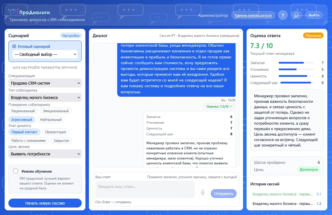Click the ПроДиалоги logo icon
Viewport: 332px width, 215px height.
14,12
